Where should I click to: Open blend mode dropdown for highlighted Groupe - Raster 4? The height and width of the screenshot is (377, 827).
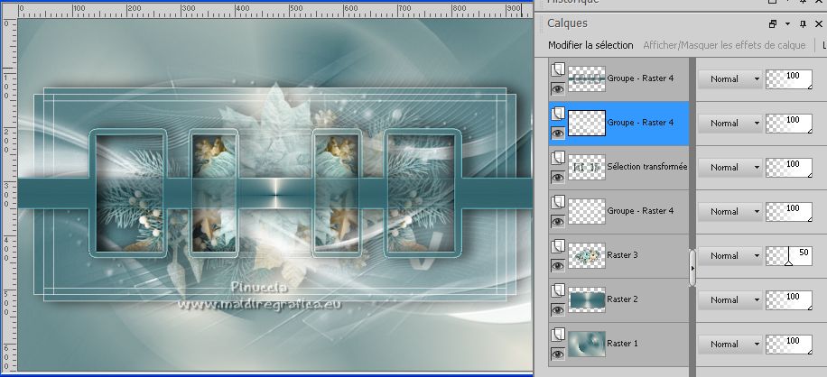pos(730,123)
